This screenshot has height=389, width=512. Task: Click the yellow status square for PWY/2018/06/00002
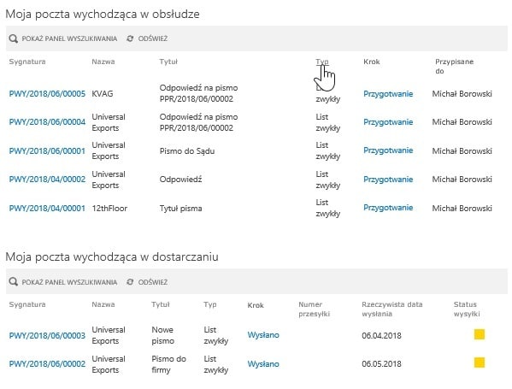pyautogui.click(x=480, y=362)
